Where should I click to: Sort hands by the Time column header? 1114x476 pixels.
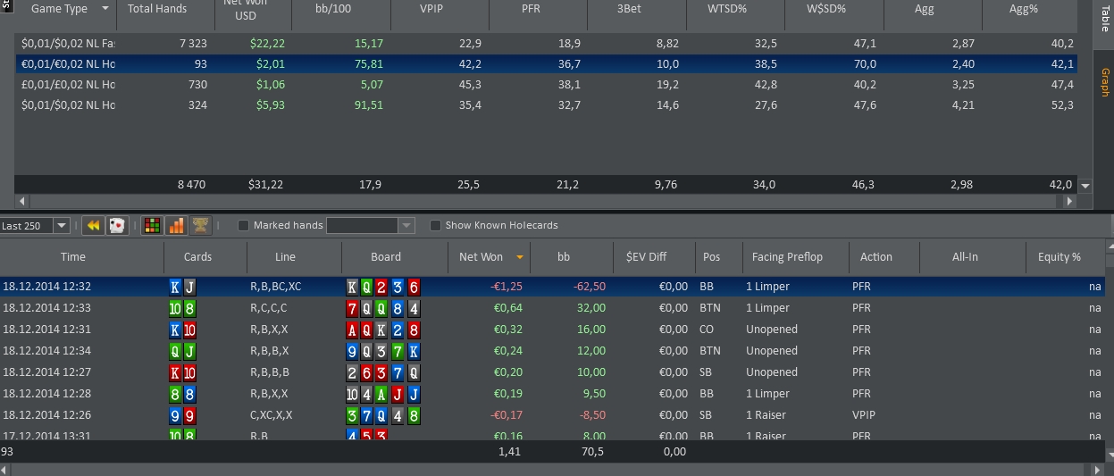[73, 257]
